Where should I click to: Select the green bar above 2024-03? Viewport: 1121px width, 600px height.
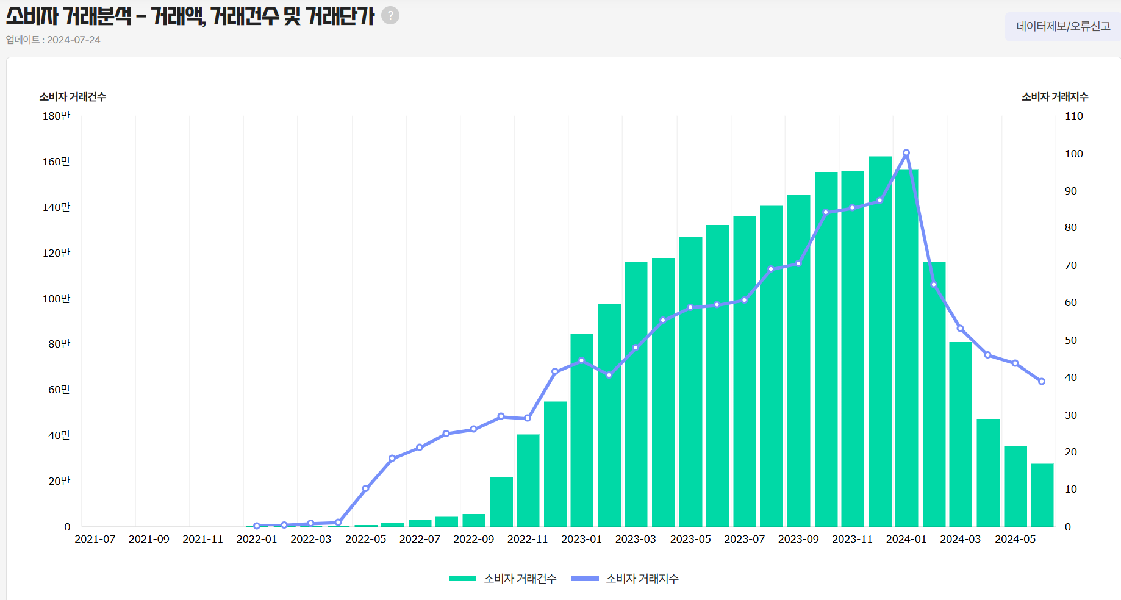(961, 434)
